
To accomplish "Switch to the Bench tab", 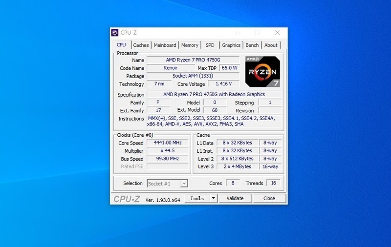I will [x=252, y=45].
